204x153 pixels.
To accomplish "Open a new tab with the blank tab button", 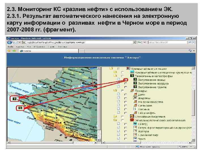I will (82, 51).
